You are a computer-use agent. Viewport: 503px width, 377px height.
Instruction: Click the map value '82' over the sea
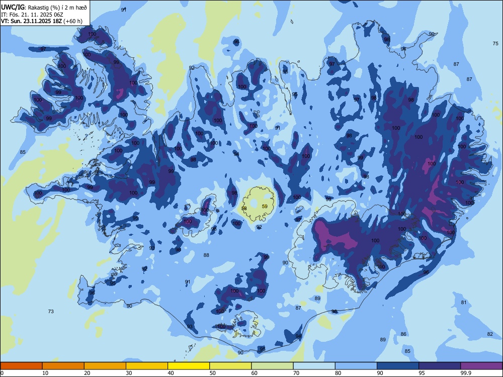(x=490, y=334)
